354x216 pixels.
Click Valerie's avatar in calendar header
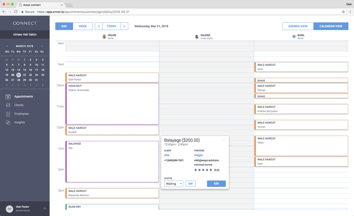pos(197,36)
